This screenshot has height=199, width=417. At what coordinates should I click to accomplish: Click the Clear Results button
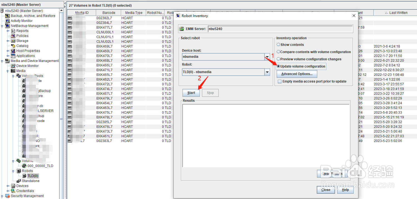[332, 174]
